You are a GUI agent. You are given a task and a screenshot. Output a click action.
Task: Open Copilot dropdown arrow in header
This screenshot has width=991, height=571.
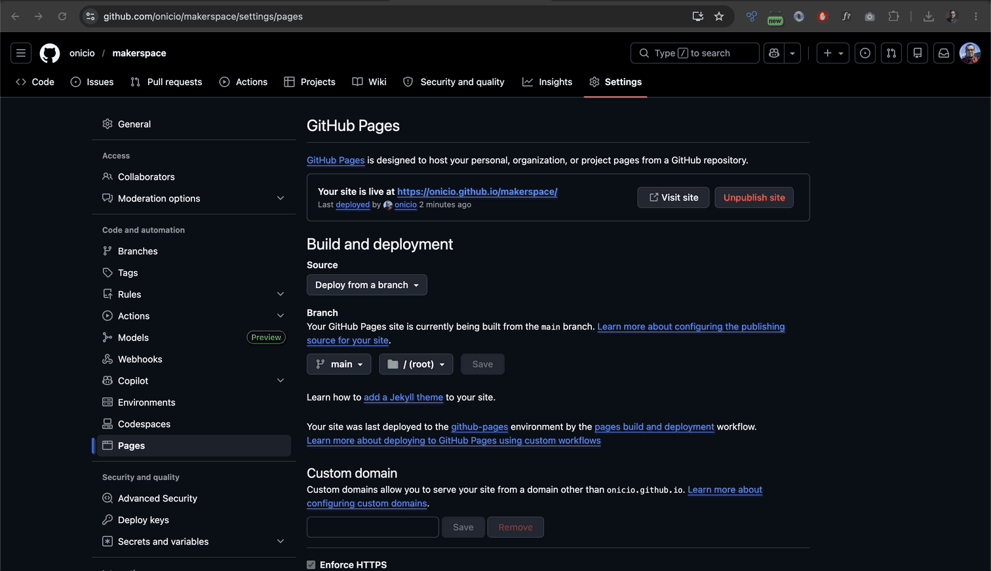pos(792,53)
